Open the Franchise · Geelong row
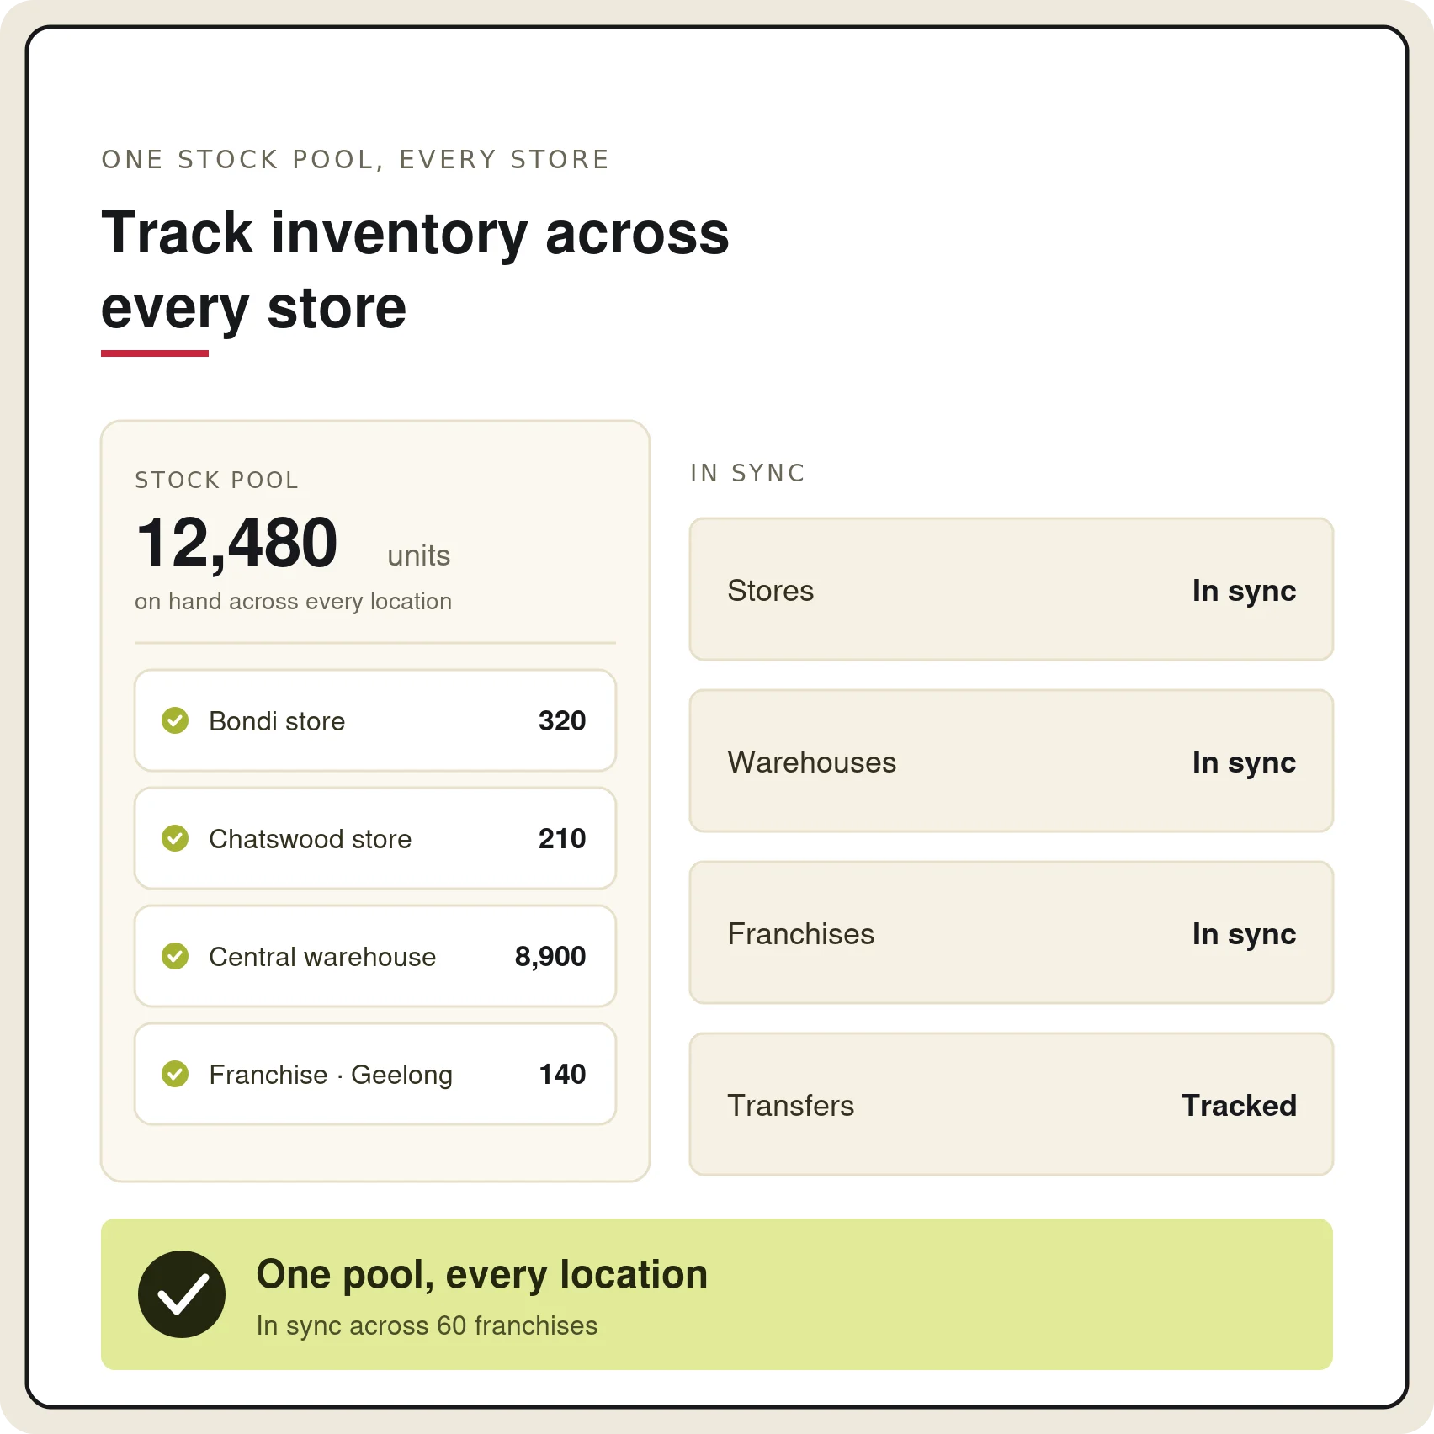 point(375,1074)
